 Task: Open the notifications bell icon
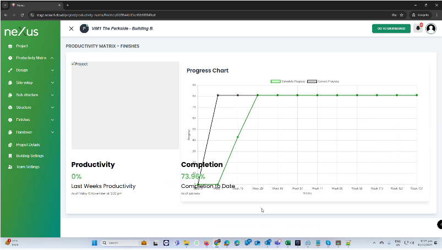(x=418, y=29)
